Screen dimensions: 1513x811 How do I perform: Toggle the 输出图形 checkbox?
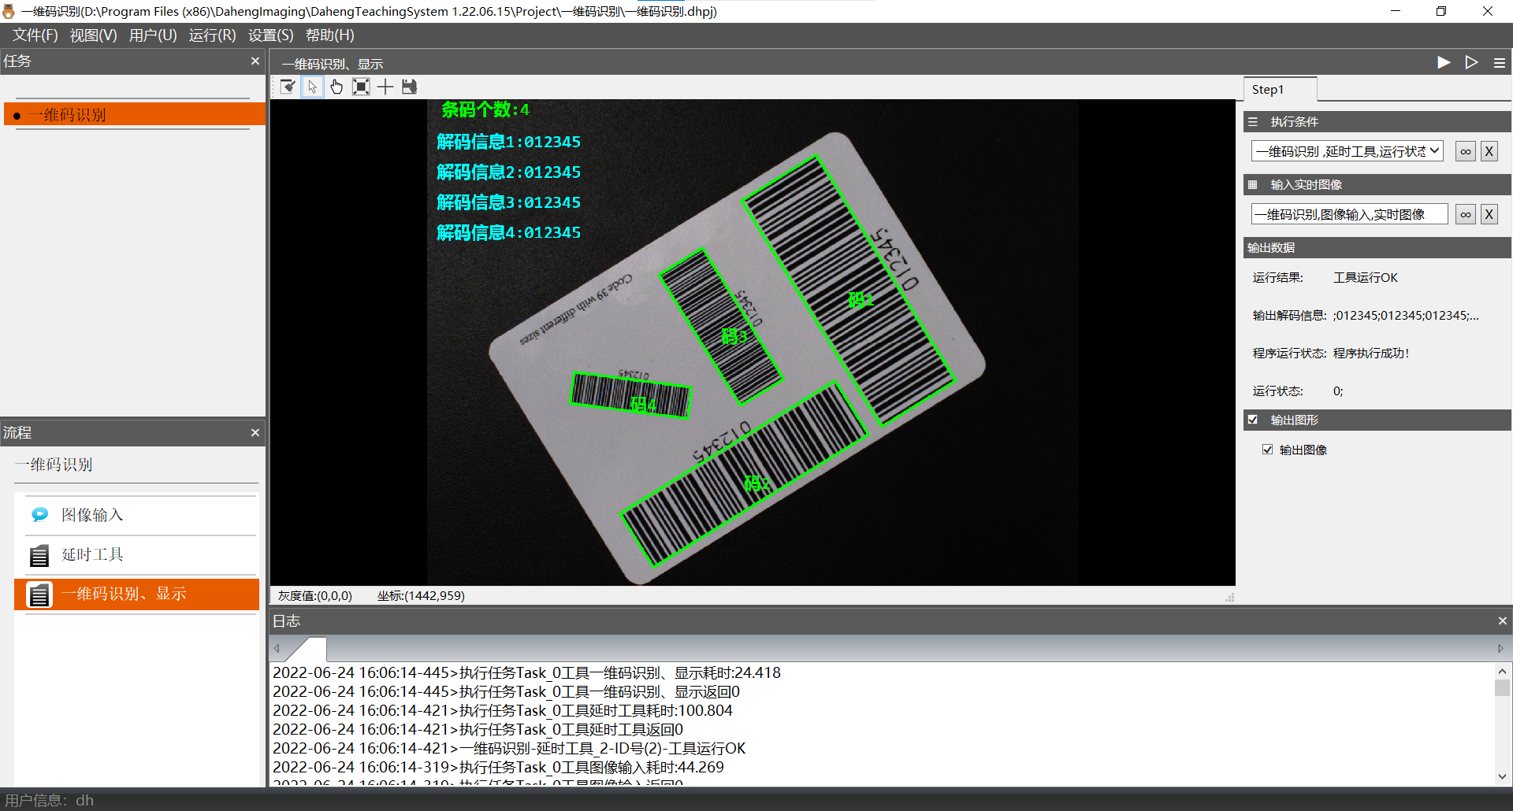1253,420
